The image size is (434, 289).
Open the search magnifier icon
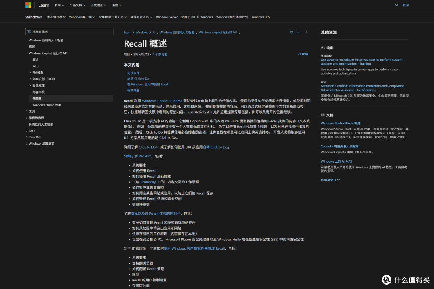(397, 5)
